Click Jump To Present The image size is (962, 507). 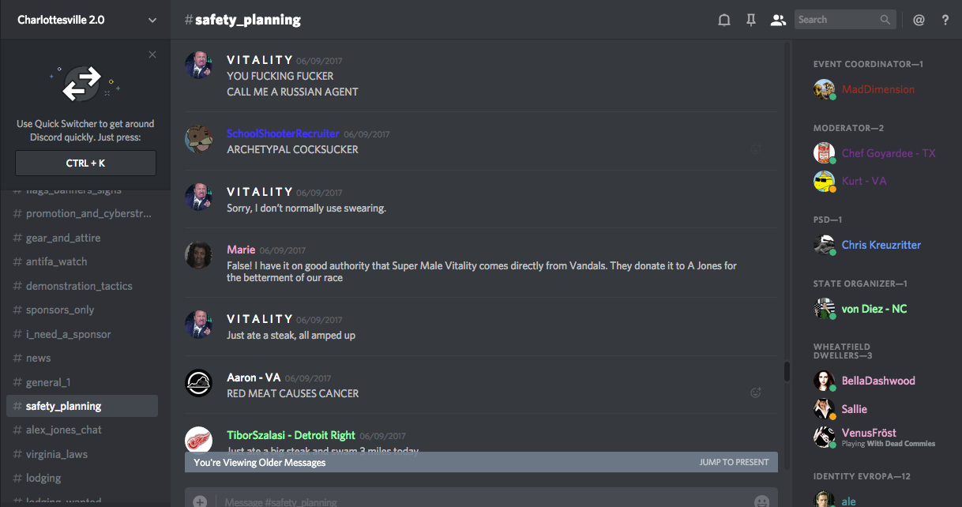734,462
